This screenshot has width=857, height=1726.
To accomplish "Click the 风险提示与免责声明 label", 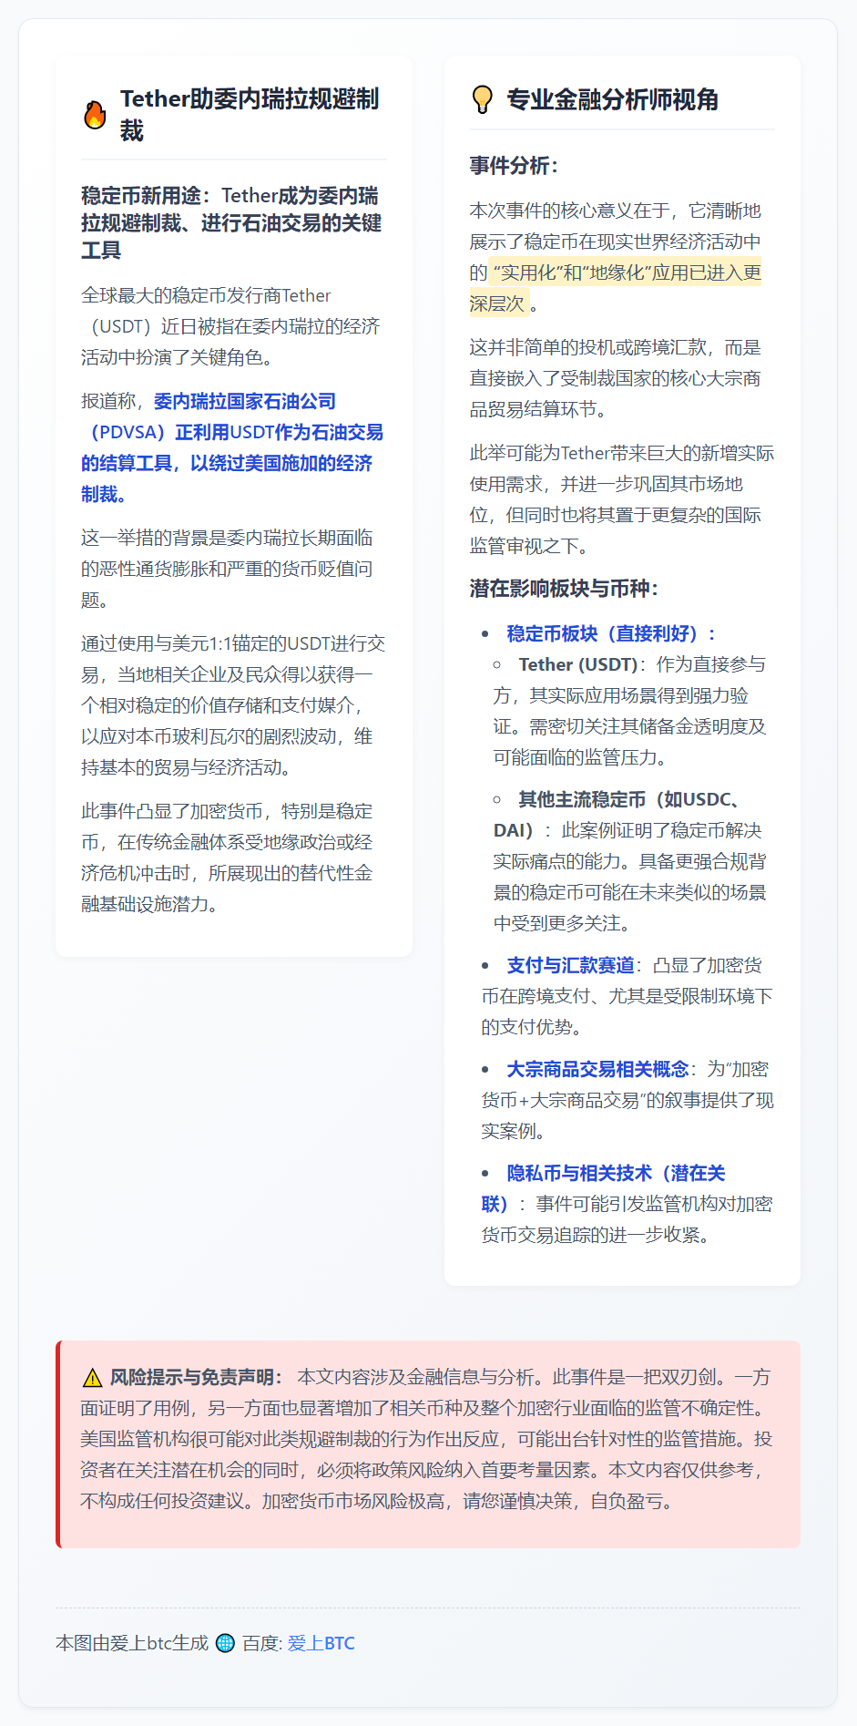I will point(196,1377).
